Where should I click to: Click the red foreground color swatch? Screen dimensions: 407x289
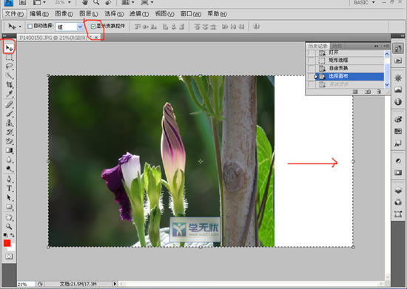pos(7,243)
